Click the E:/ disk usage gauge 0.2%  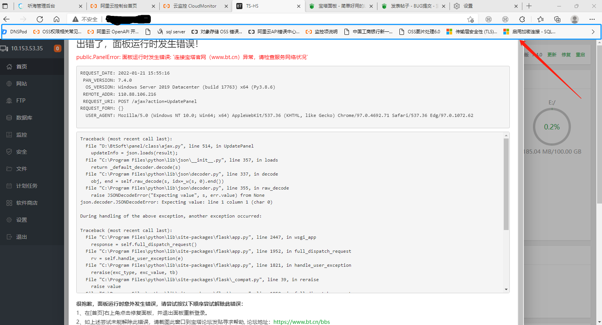[552, 127]
